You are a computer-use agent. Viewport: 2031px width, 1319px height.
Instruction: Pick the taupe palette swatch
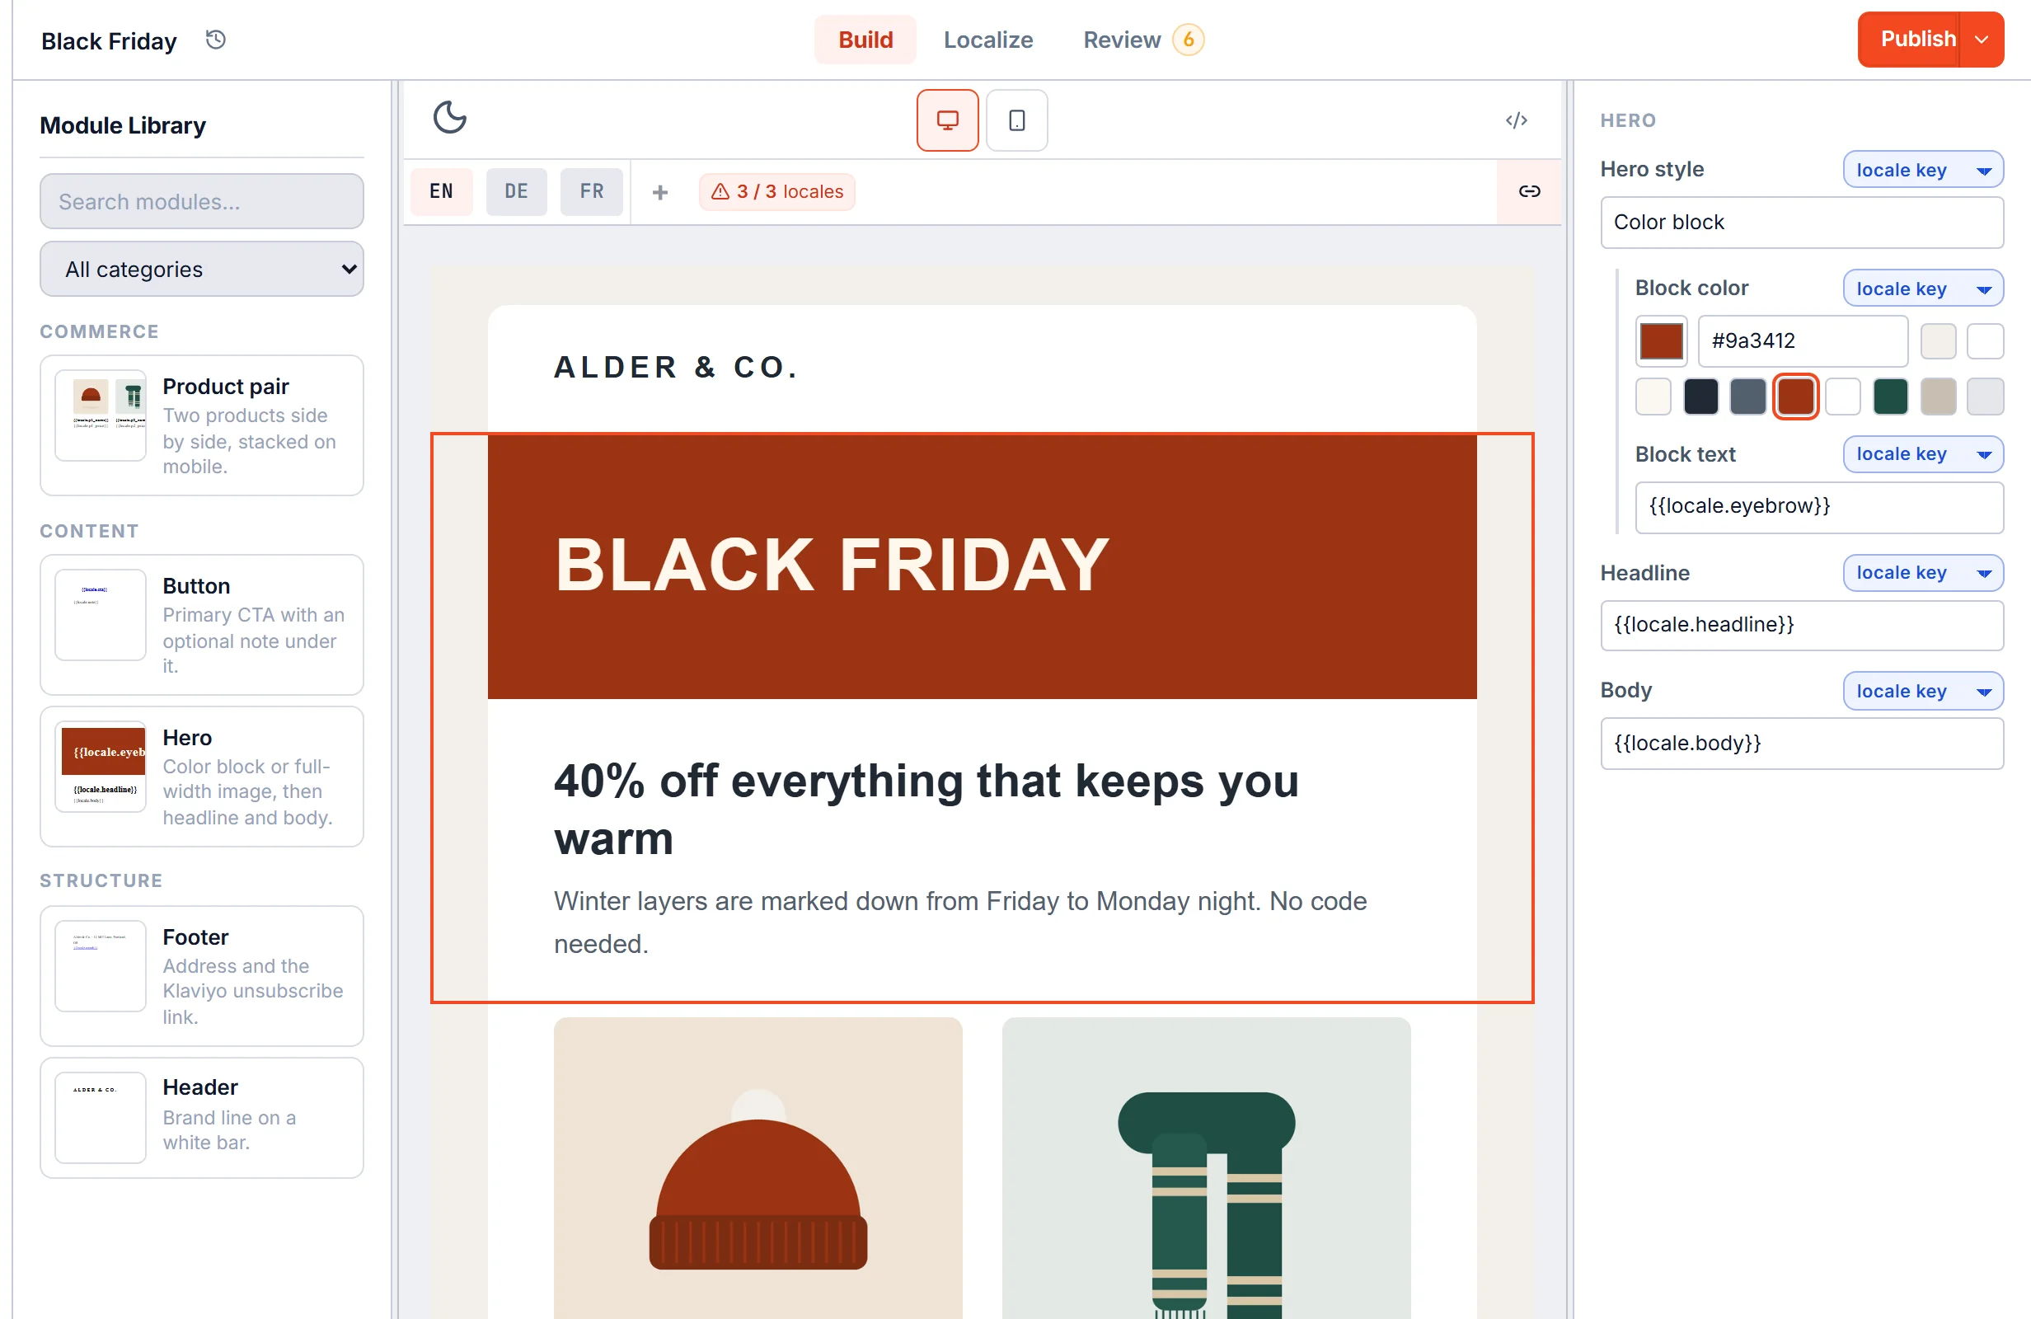click(1937, 397)
